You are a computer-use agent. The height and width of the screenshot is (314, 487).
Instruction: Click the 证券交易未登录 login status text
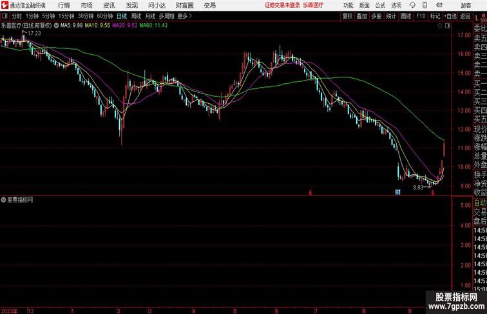click(x=282, y=5)
